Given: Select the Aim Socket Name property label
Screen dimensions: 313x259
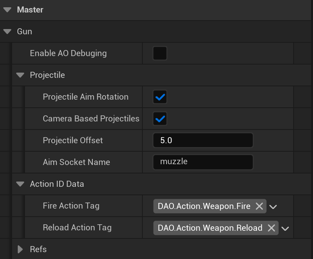Looking at the screenshot, I should click(76, 162).
